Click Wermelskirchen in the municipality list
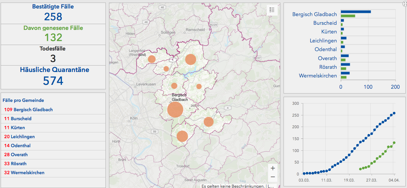The width and height of the screenshot is (407, 188). tap(27, 173)
